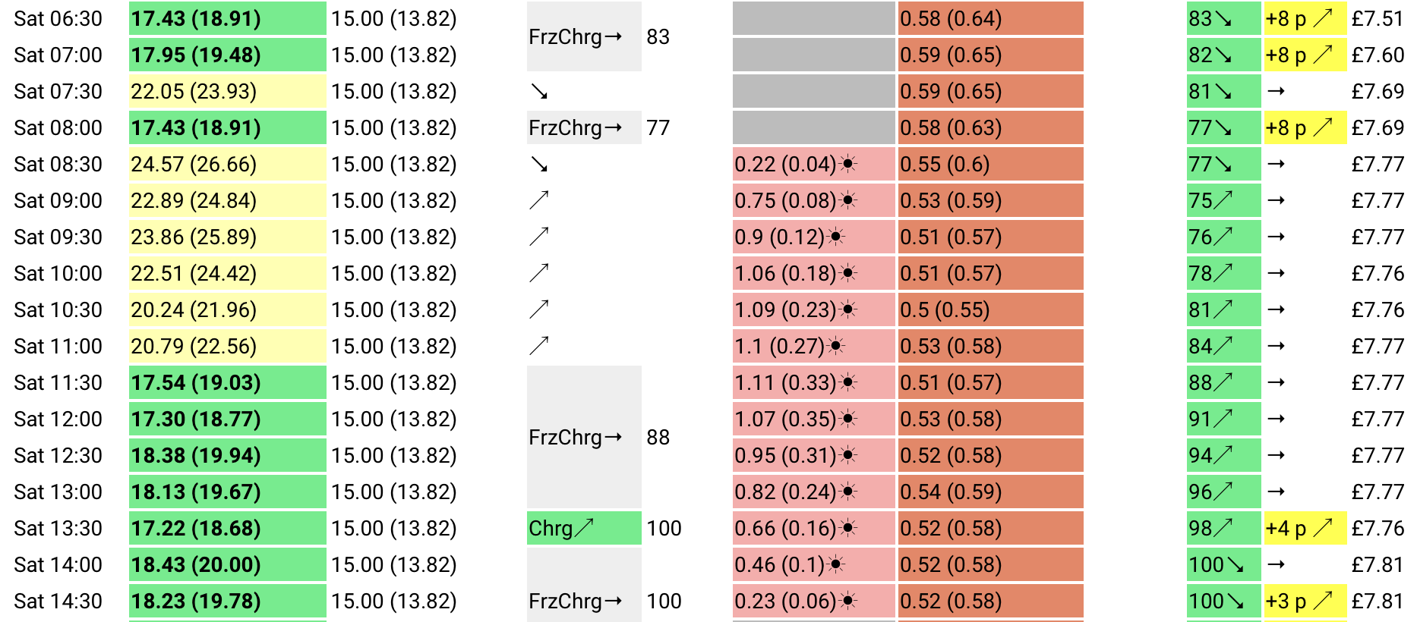Screen dimensions: 1417x622
Task: Click the sun icon beside 1.06 (0.18)
Action: coord(848,273)
